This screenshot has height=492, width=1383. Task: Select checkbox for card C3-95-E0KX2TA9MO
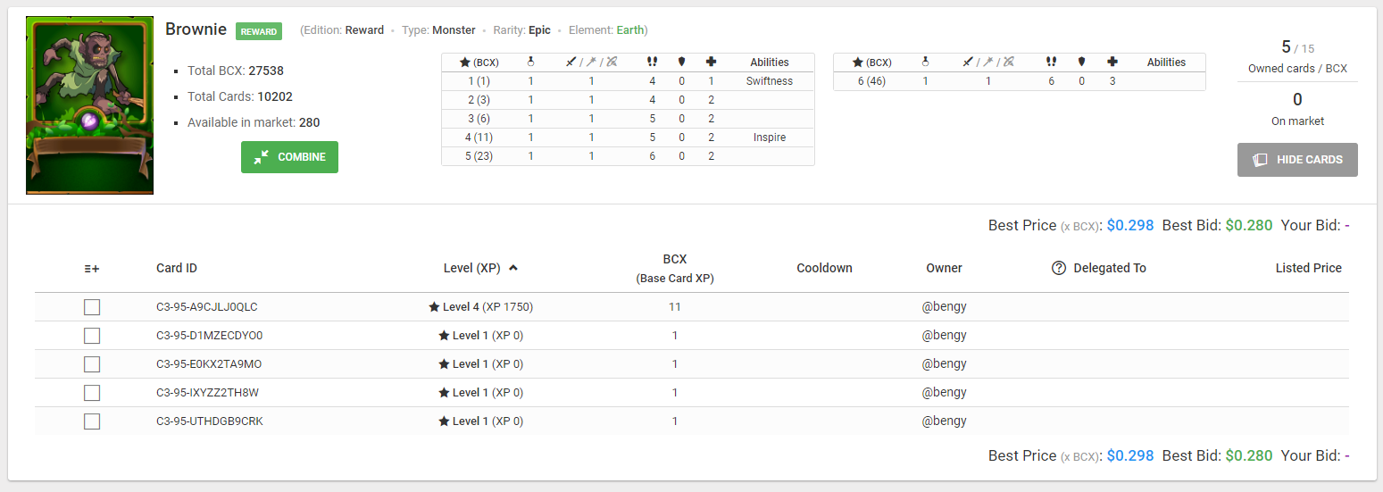[x=92, y=364]
